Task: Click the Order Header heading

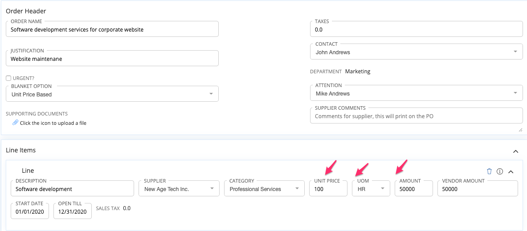Action: click(26, 11)
